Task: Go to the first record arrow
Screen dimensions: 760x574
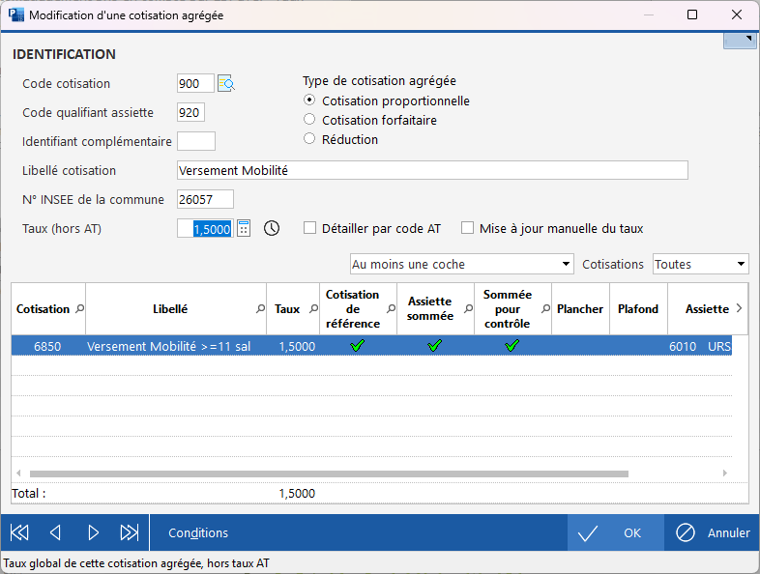Action: coord(19,532)
